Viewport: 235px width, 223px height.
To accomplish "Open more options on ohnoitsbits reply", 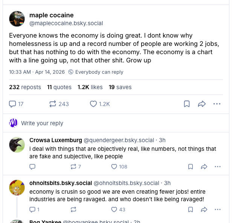I will point(218,209).
